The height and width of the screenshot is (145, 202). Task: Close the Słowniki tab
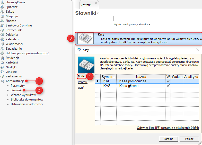[x=96, y=4]
